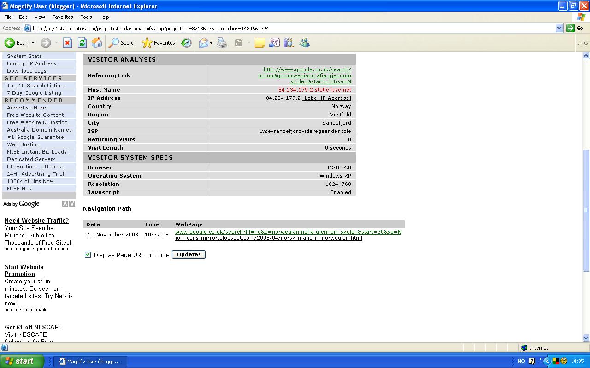Click the yellow note toolbar icon
This screenshot has width=590, height=368.
260,43
